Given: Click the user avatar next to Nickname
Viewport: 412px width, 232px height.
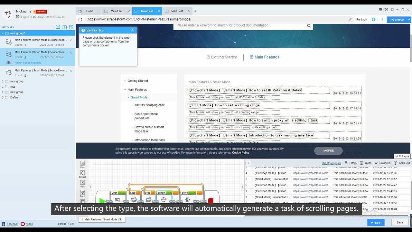Looking at the screenshot, I should pyautogui.click(x=8, y=14).
